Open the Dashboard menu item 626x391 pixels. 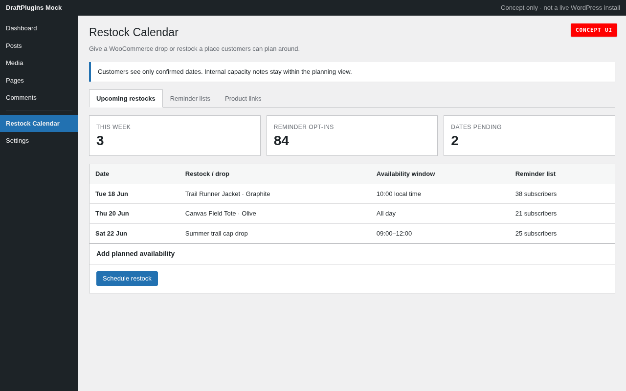click(39, 28)
